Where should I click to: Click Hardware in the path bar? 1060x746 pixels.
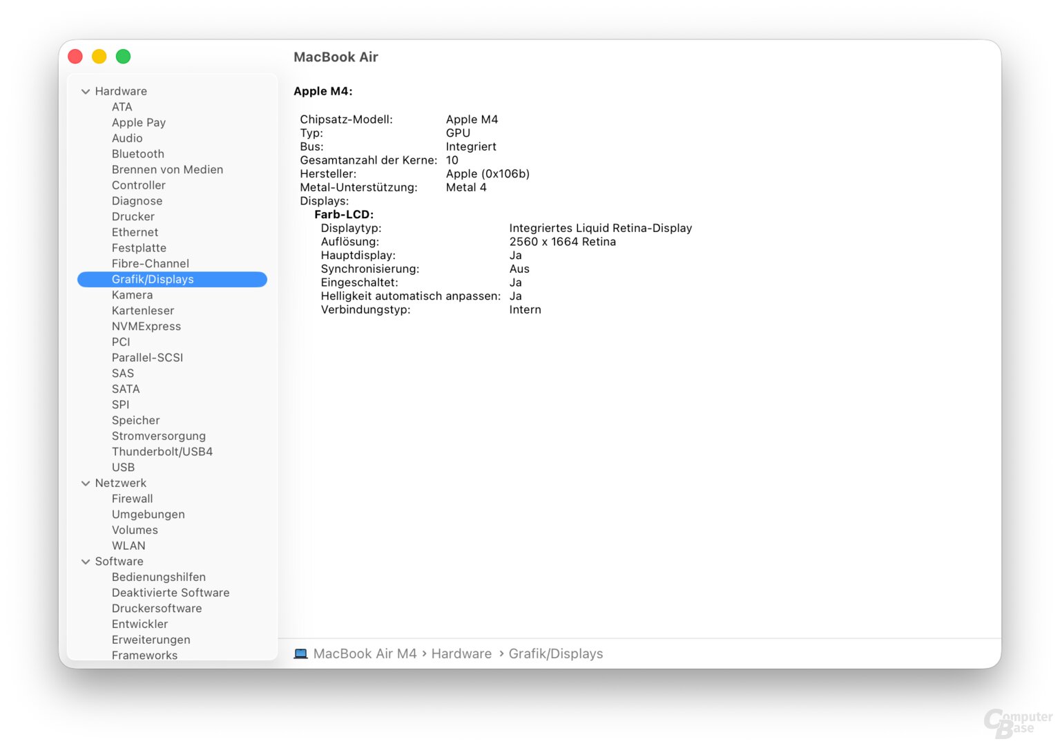[x=462, y=653]
